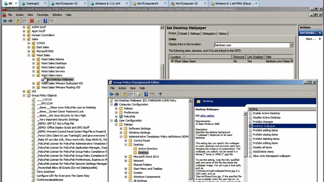
Task: Expand the Control Panel folder in editor tree
Action: [x=126, y=141]
